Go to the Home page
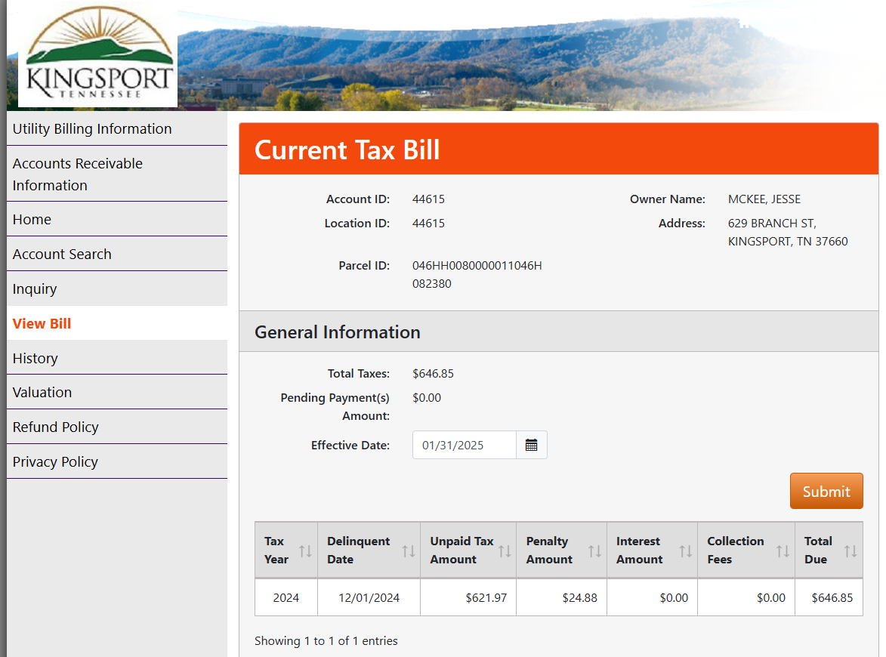The height and width of the screenshot is (657, 886). (x=32, y=220)
